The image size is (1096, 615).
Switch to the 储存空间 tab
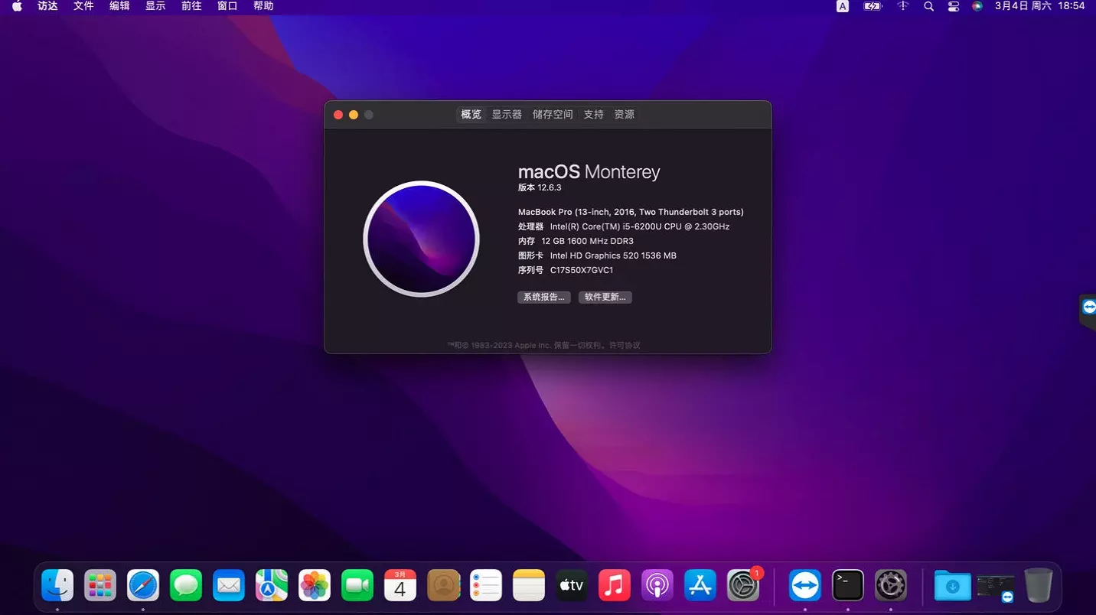click(x=553, y=114)
